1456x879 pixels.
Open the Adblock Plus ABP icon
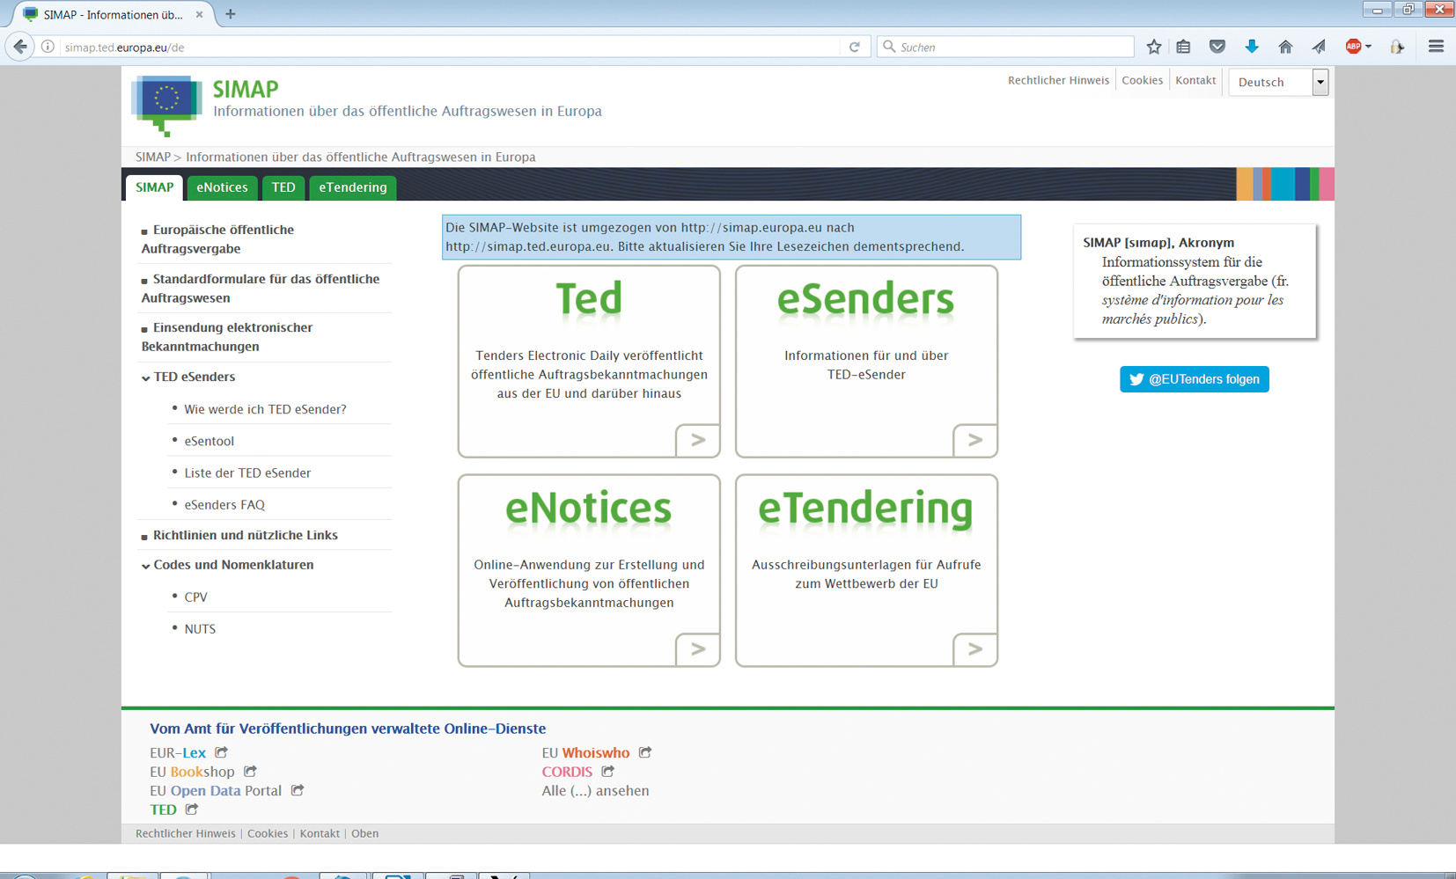tap(1353, 47)
